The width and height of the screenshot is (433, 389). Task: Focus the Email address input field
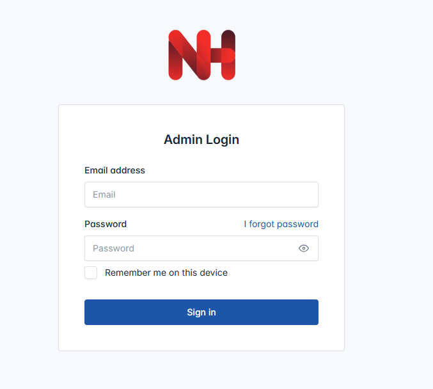tap(201, 194)
